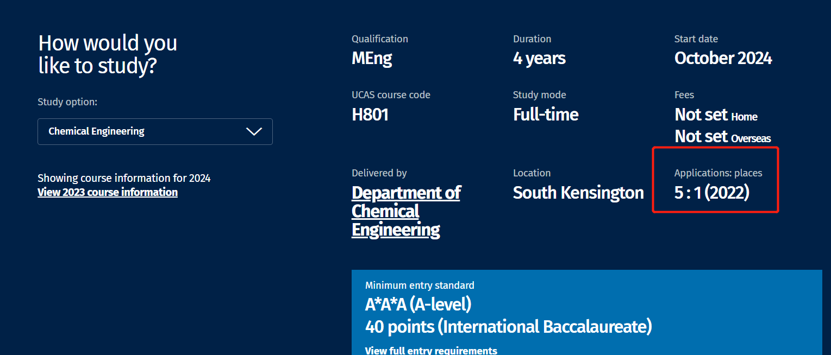Click the 40 points International Baccalaureate text

pos(508,327)
